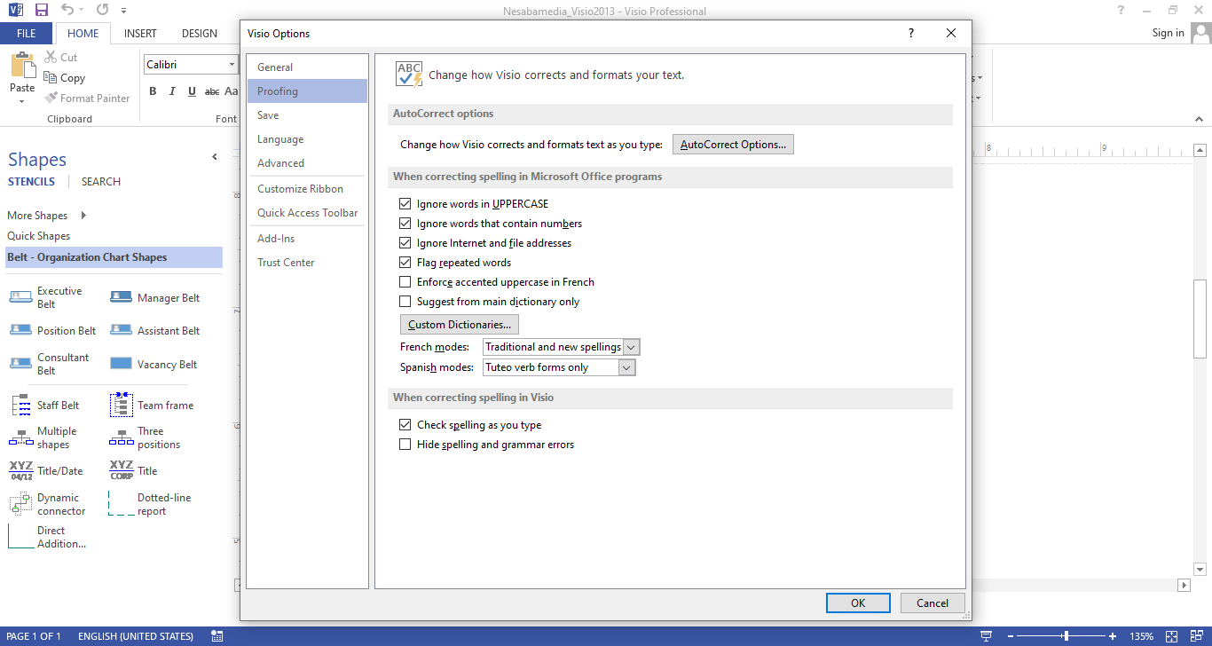Switch to the Advanced options category

280,163
